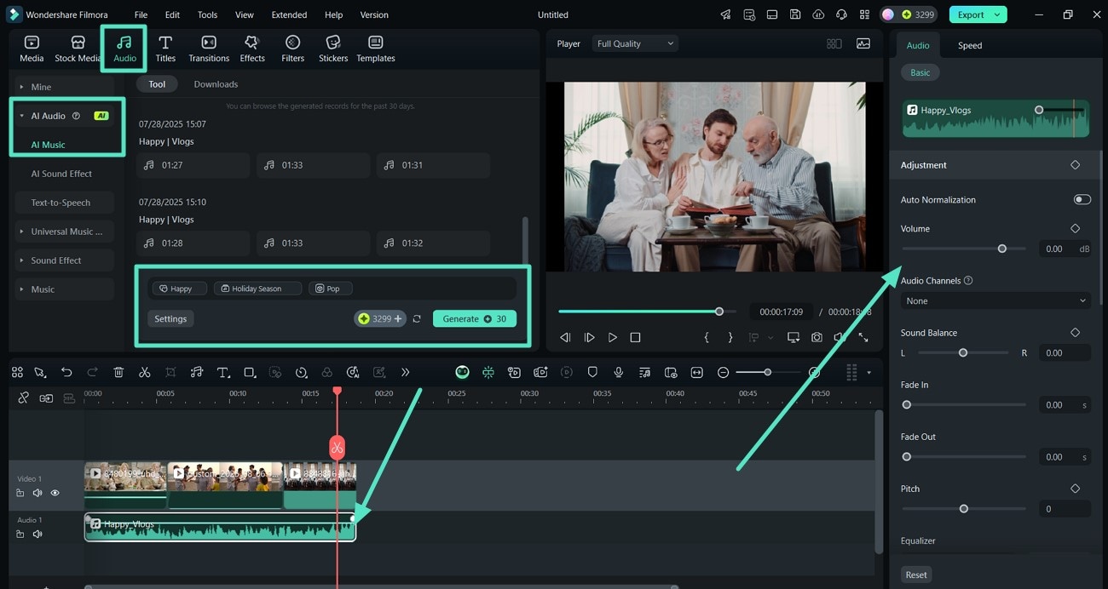Open the Templates panel
Viewport: 1108px width, 589px height.
(x=376, y=49)
